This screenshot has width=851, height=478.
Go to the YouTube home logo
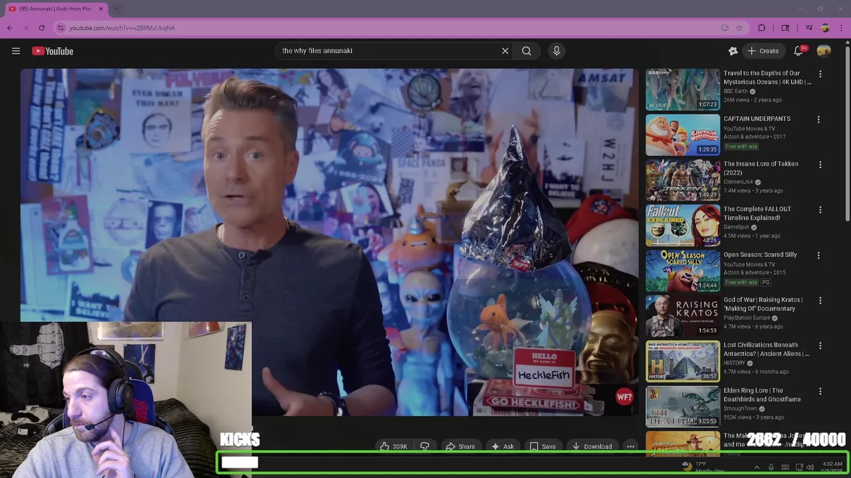pyautogui.click(x=53, y=51)
